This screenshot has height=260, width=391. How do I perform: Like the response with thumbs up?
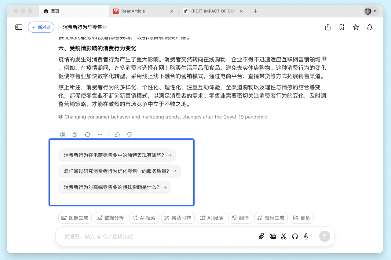pos(117,134)
